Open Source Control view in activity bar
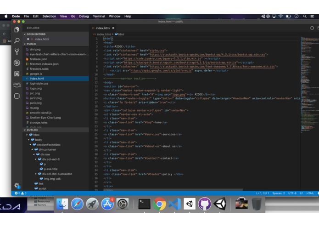Image resolution: width=319 pixels, height=227 pixels. (17, 51)
